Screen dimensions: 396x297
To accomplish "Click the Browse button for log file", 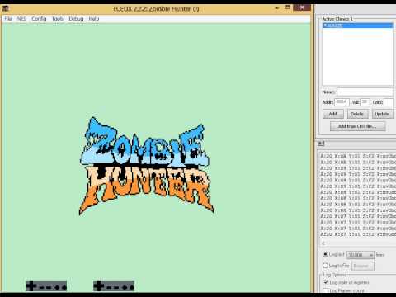I will click(x=363, y=266).
